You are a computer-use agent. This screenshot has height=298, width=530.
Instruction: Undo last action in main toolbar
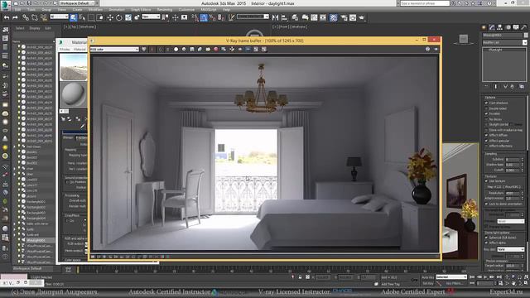tap(7, 17)
